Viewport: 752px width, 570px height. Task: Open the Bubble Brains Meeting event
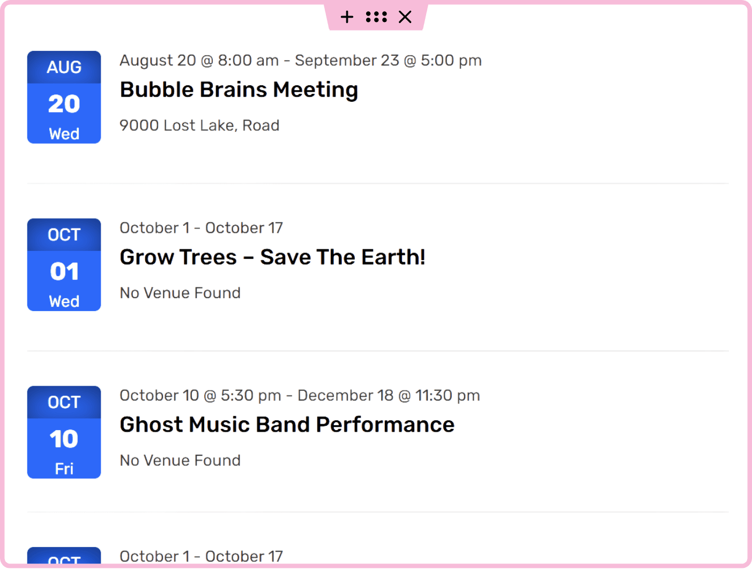coord(239,90)
